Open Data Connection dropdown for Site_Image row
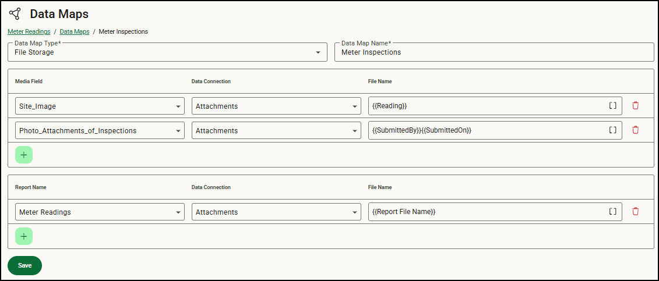 [x=277, y=106]
